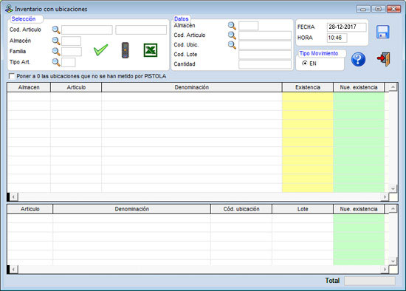Open the Cod. Ubic. lookup magnifier

[232, 45]
